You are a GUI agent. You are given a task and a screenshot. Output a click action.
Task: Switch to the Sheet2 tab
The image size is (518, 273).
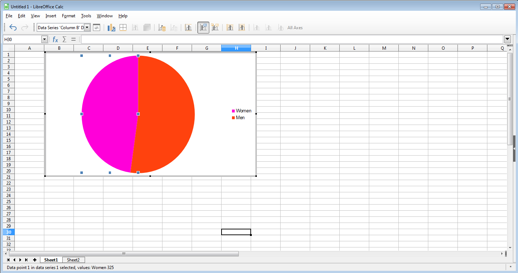[73, 260]
